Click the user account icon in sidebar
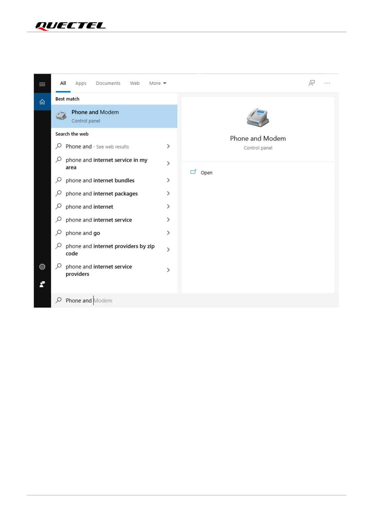The width and height of the screenshot is (373, 527). 42,284
